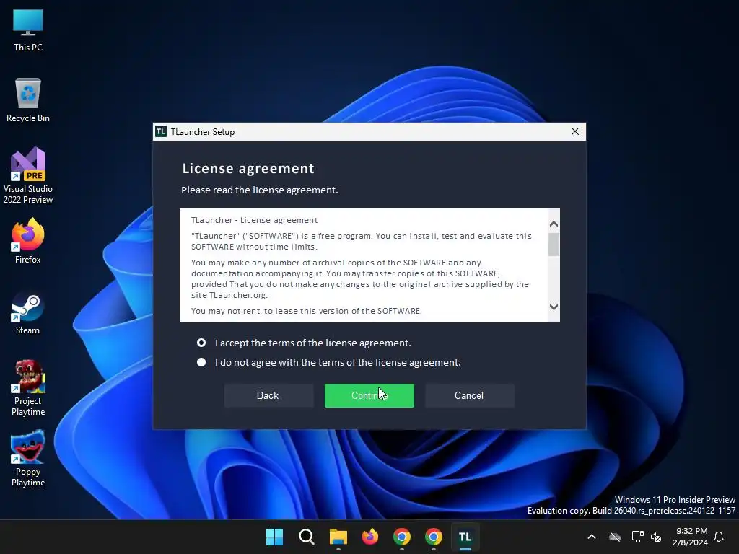Click the TLauncher taskbar icon
This screenshot has height=554, width=739.
[x=465, y=537]
